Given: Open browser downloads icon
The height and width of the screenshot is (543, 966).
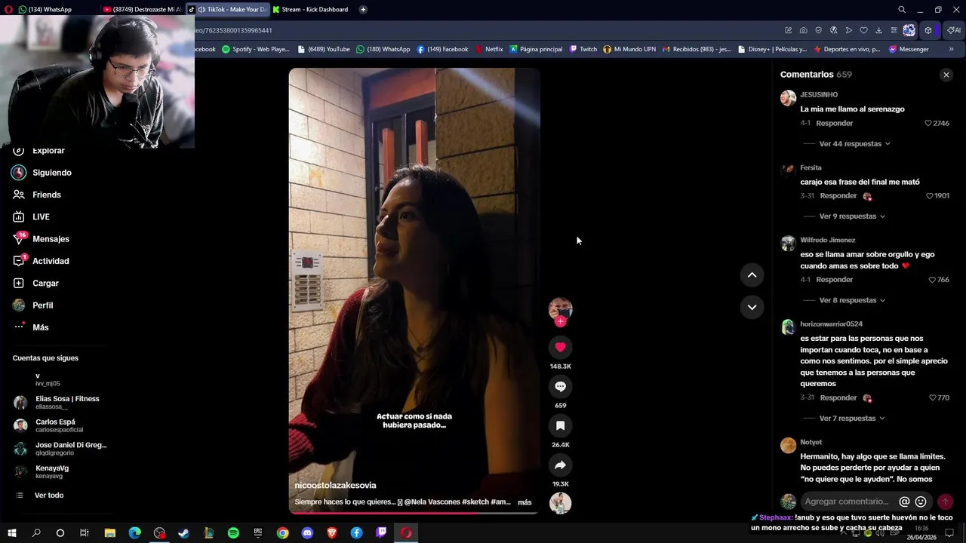Looking at the screenshot, I should pyautogui.click(x=879, y=30).
